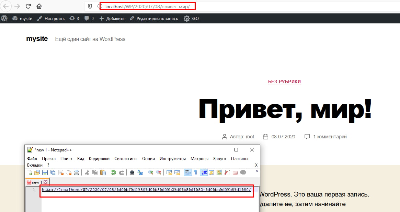Go to the browser Home page
The height and width of the screenshot is (212, 400).
tap(39, 6)
